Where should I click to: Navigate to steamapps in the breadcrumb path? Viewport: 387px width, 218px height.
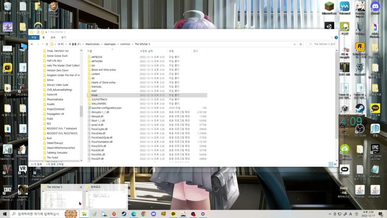[x=110, y=44]
